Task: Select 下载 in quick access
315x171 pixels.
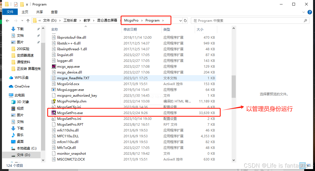Action: [20, 29]
